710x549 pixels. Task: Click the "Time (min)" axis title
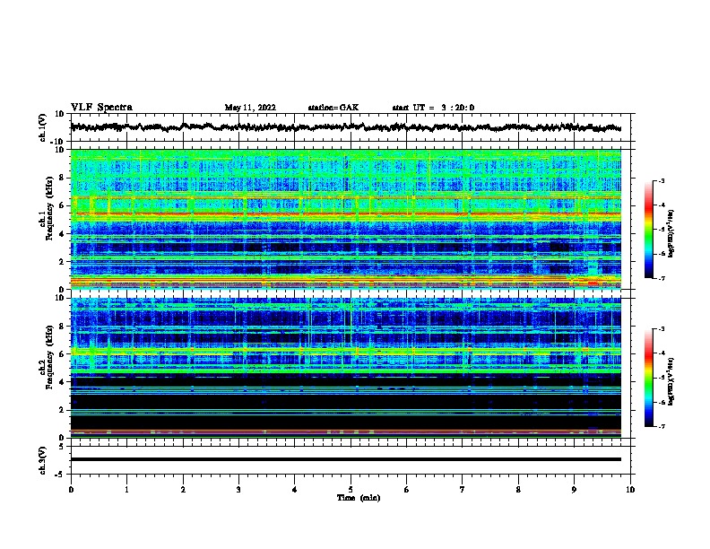tap(359, 498)
